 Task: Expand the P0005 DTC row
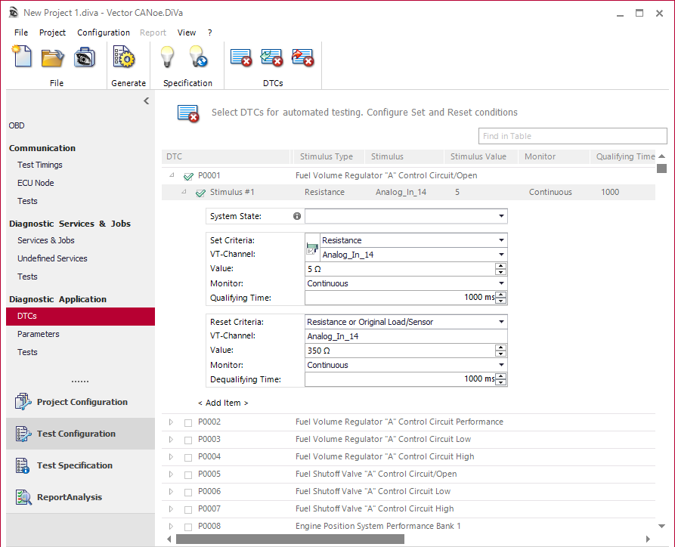(171, 474)
